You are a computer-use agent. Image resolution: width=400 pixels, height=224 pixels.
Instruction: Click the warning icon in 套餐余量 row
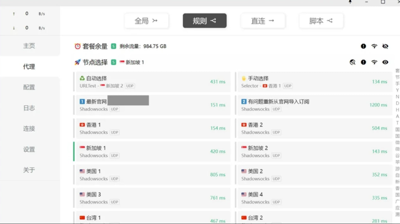363,46
